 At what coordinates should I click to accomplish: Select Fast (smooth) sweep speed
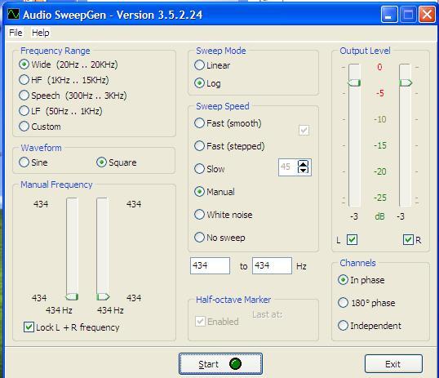pos(228,123)
